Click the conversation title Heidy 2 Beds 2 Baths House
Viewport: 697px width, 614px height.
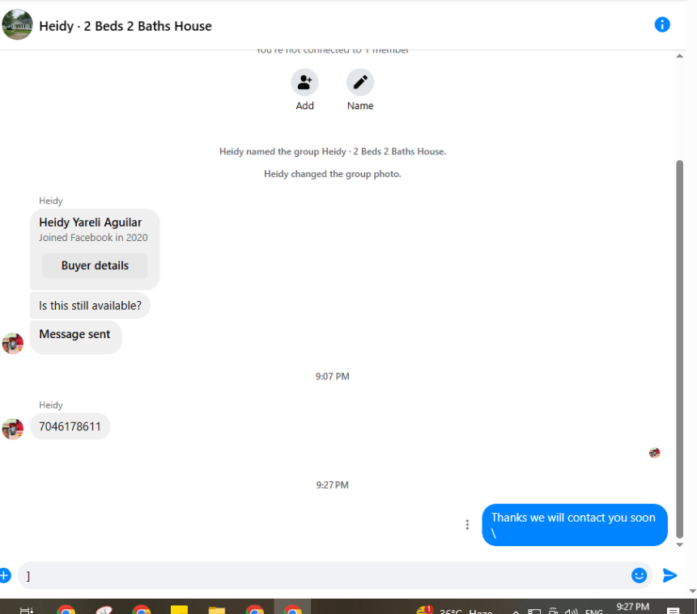[125, 26]
